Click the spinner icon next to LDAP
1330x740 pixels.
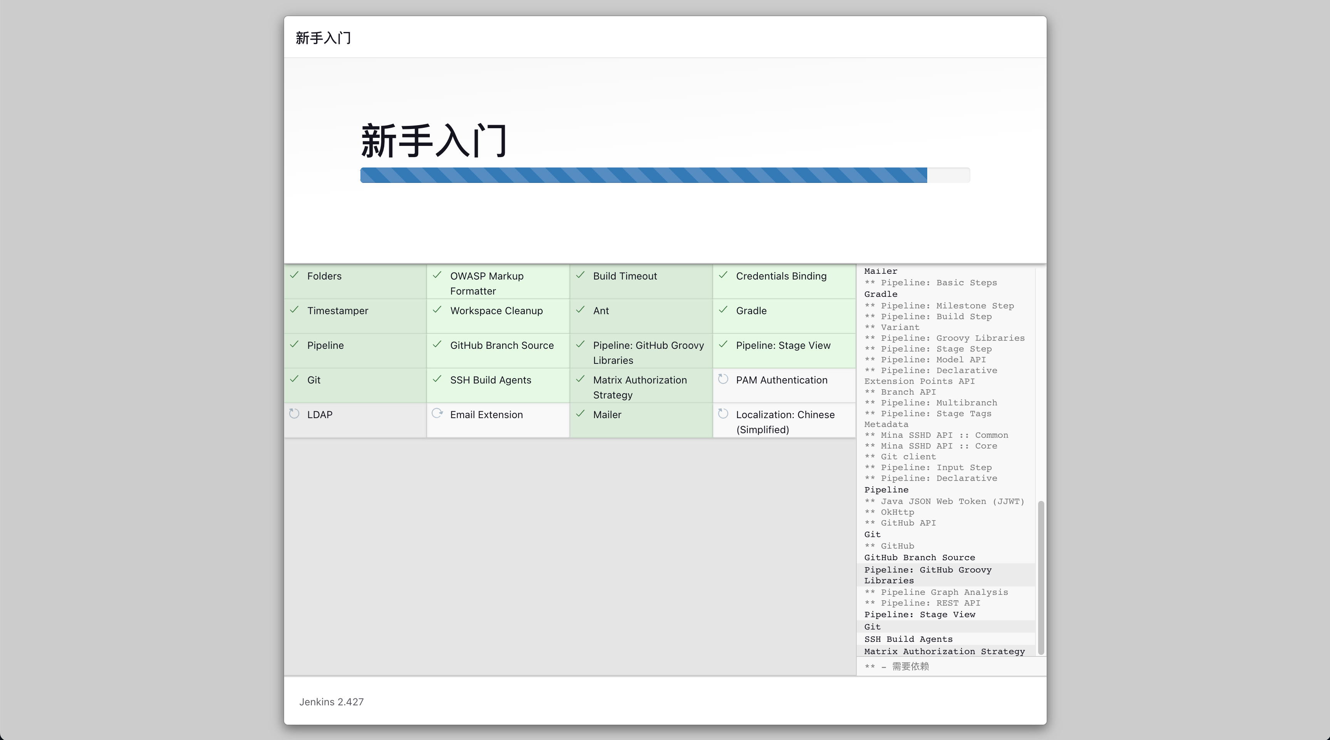(x=294, y=414)
